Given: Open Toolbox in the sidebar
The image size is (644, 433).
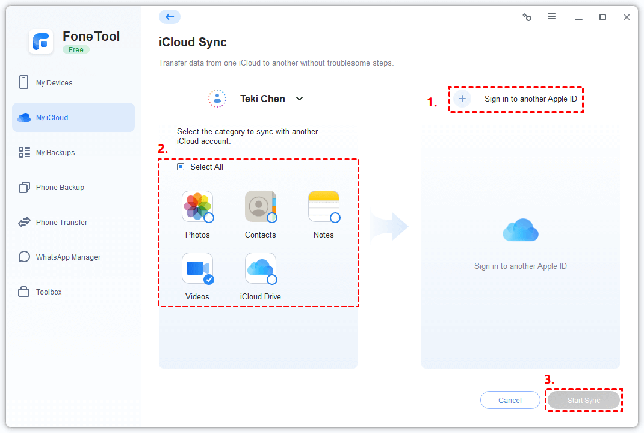Looking at the screenshot, I should pyautogui.click(x=73, y=292).
